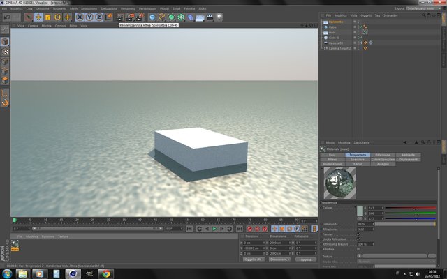Click the transparency color swatch
Screen dimensions: 447x279
click(360, 211)
